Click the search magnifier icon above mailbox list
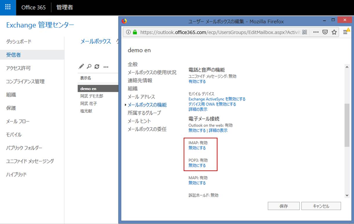The width and height of the screenshot is (354, 224). (89, 66)
